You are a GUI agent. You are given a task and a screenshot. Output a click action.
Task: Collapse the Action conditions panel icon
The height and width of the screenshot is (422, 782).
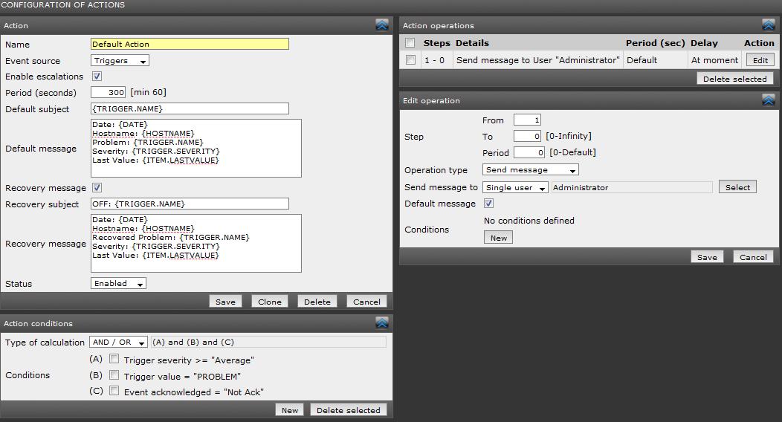point(382,323)
